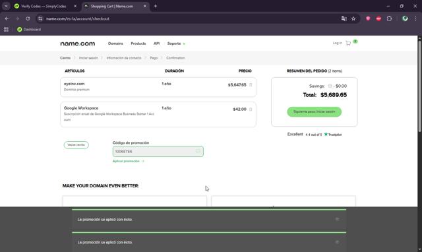Screen dimensions: 422x252
Task: Click the translate page icon
Action: 344,18
